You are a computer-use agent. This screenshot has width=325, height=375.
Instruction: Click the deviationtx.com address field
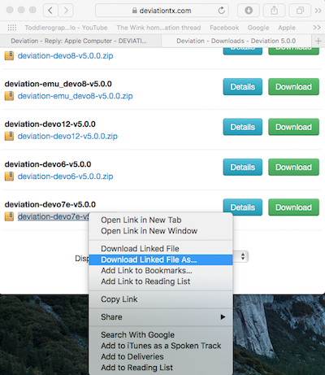pyautogui.click(x=162, y=11)
